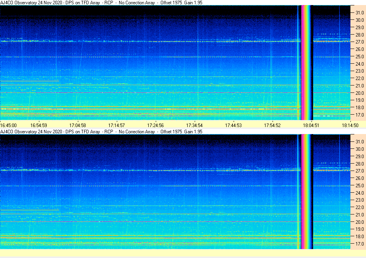Viewport: 366px width, 258px height.
Task: Pick the 22.0 axis label in lower spectrogram
Action: coord(360,207)
